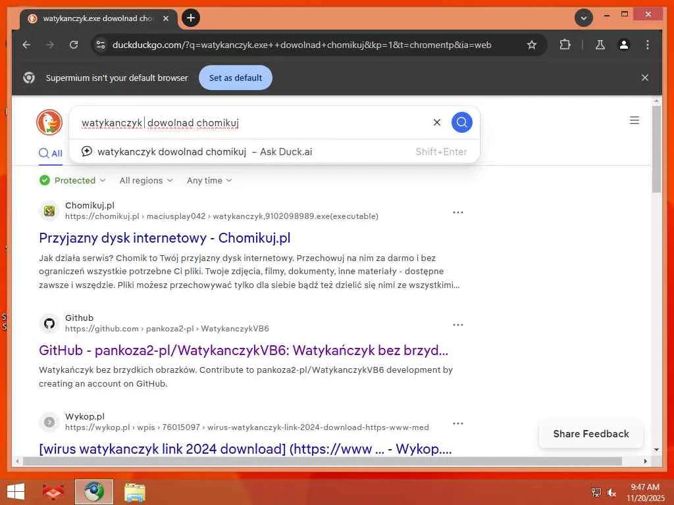Click the Github favicon icon
Viewport: 674px width, 505px height.
pyautogui.click(x=49, y=324)
